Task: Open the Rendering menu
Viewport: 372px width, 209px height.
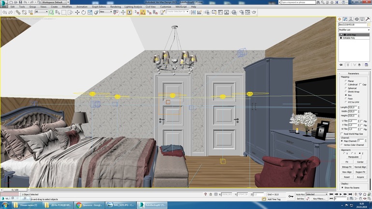Action: point(115,7)
